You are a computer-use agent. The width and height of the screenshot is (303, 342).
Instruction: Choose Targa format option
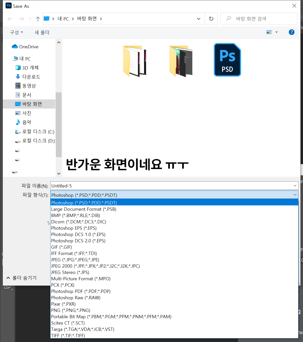(x=174, y=329)
